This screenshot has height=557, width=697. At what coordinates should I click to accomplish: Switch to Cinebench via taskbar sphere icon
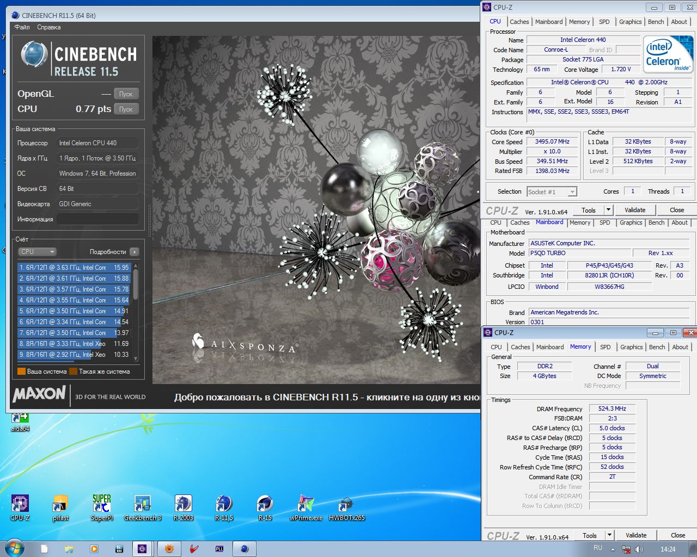coord(244,549)
